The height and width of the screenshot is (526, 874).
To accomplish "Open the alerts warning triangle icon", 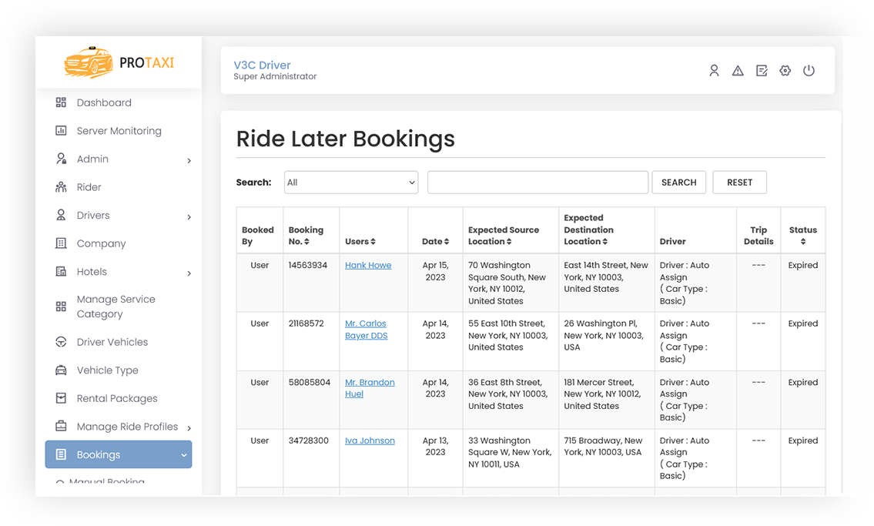I will coord(738,71).
